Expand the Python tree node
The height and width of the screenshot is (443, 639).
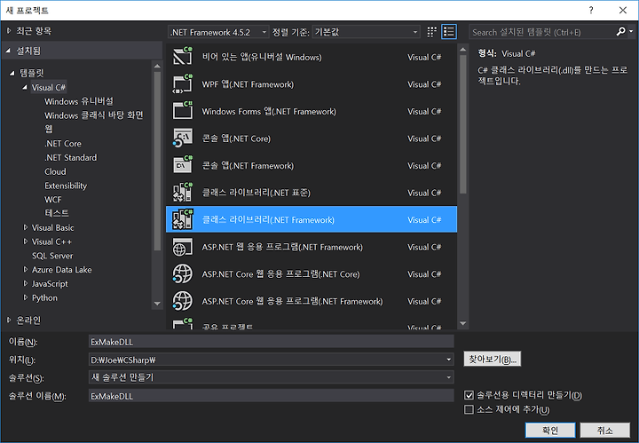(25, 297)
